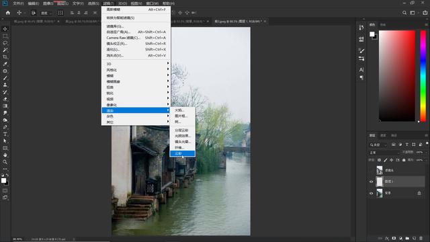Show the hidden top layer via eye slot

[372, 170]
